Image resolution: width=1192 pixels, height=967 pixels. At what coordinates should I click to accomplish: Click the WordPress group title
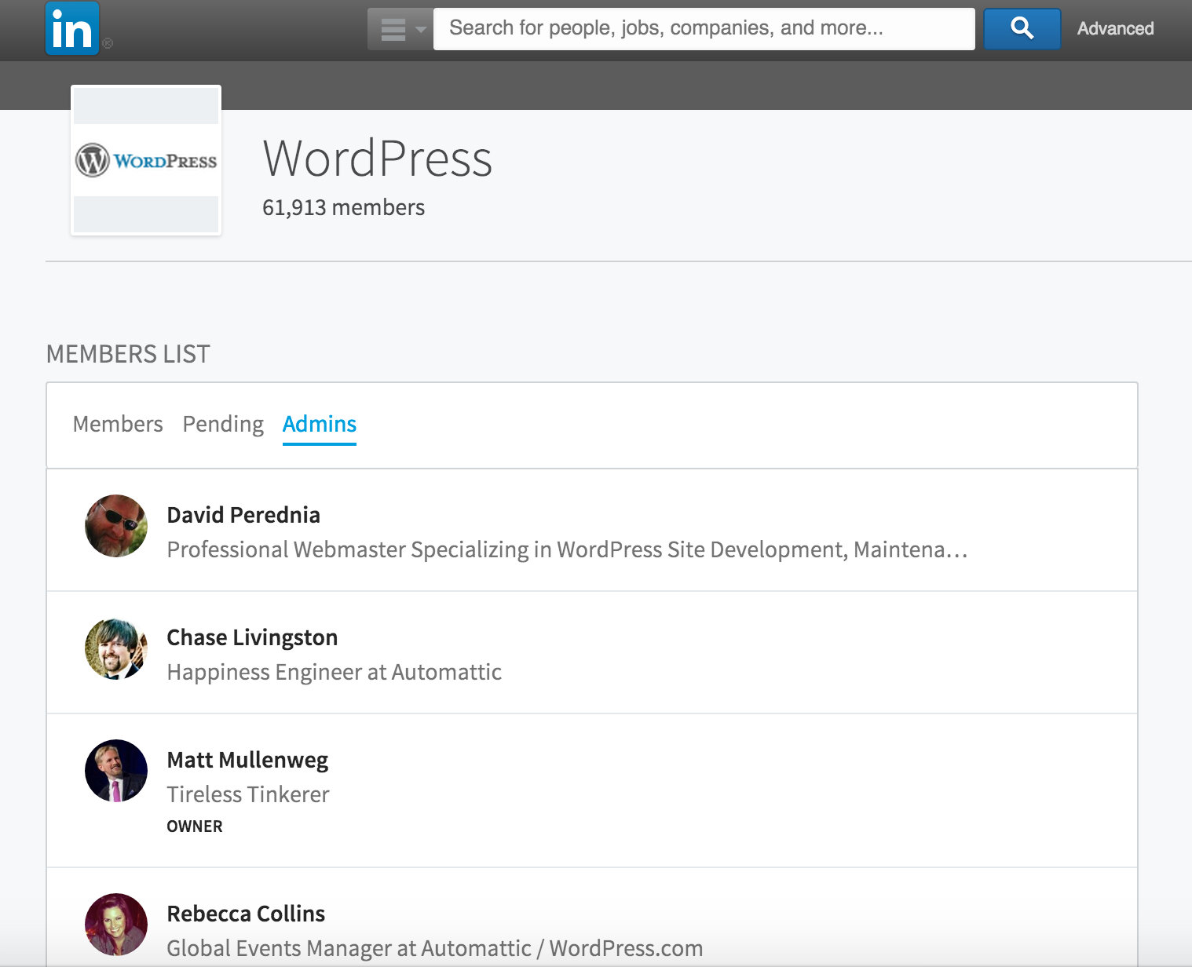pos(378,158)
